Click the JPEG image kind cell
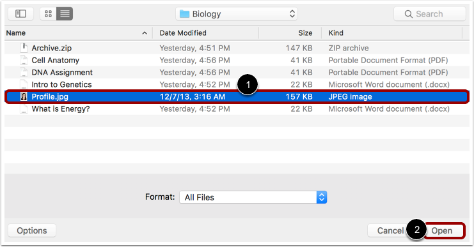Screen dimensions: 474x247 pyautogui.click(x=350, y=97)
